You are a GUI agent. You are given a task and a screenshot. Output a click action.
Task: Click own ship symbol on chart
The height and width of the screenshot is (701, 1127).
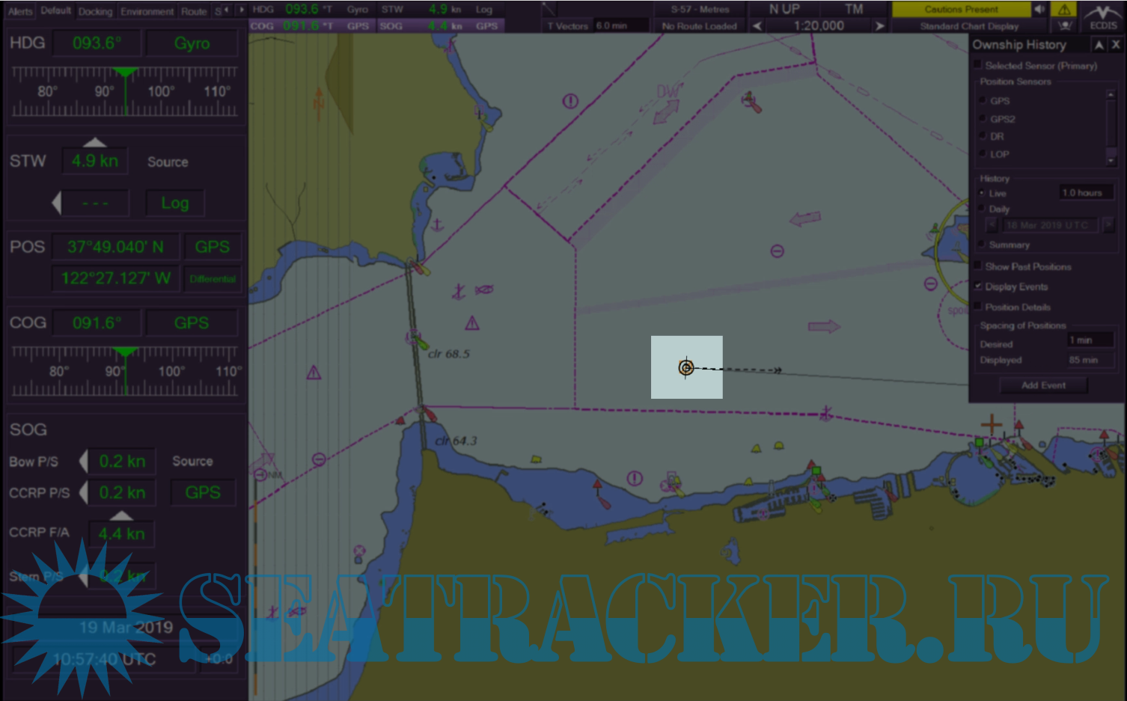(685, 367)
